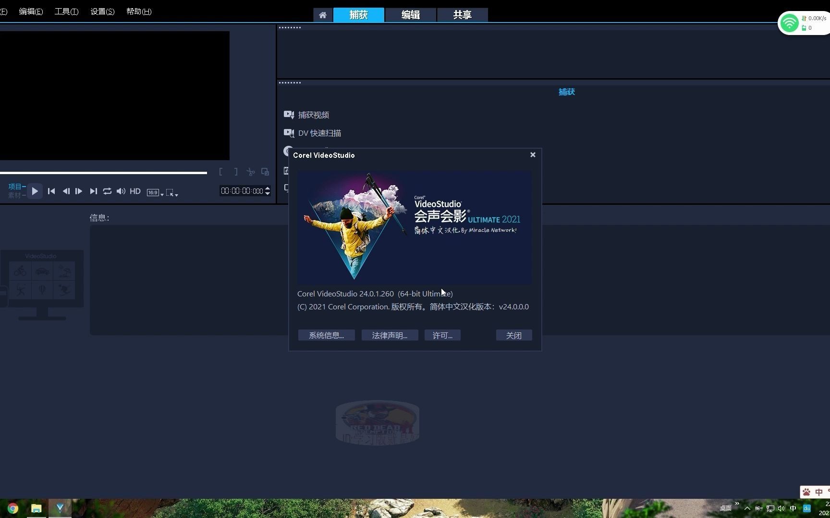This screenshot has height=518, width=830.
Task: Switch preview mode to 项目
Action: [x=16, y=187]
